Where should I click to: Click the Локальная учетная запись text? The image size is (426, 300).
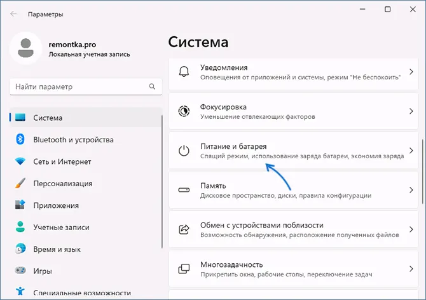[89, 54]
